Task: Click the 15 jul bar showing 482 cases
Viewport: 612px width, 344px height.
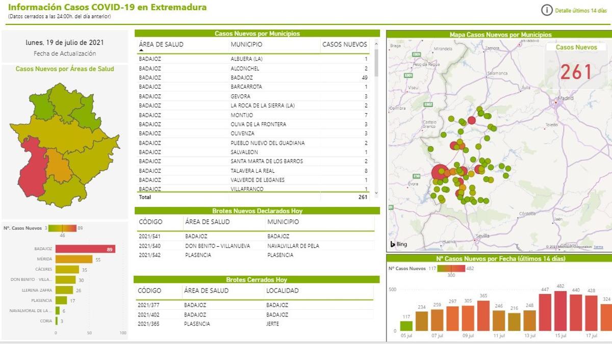Action: [560, 311]
